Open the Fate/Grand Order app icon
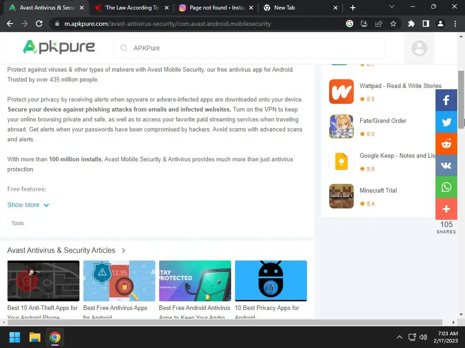465x348 pixels. click(x=341, y=126)
